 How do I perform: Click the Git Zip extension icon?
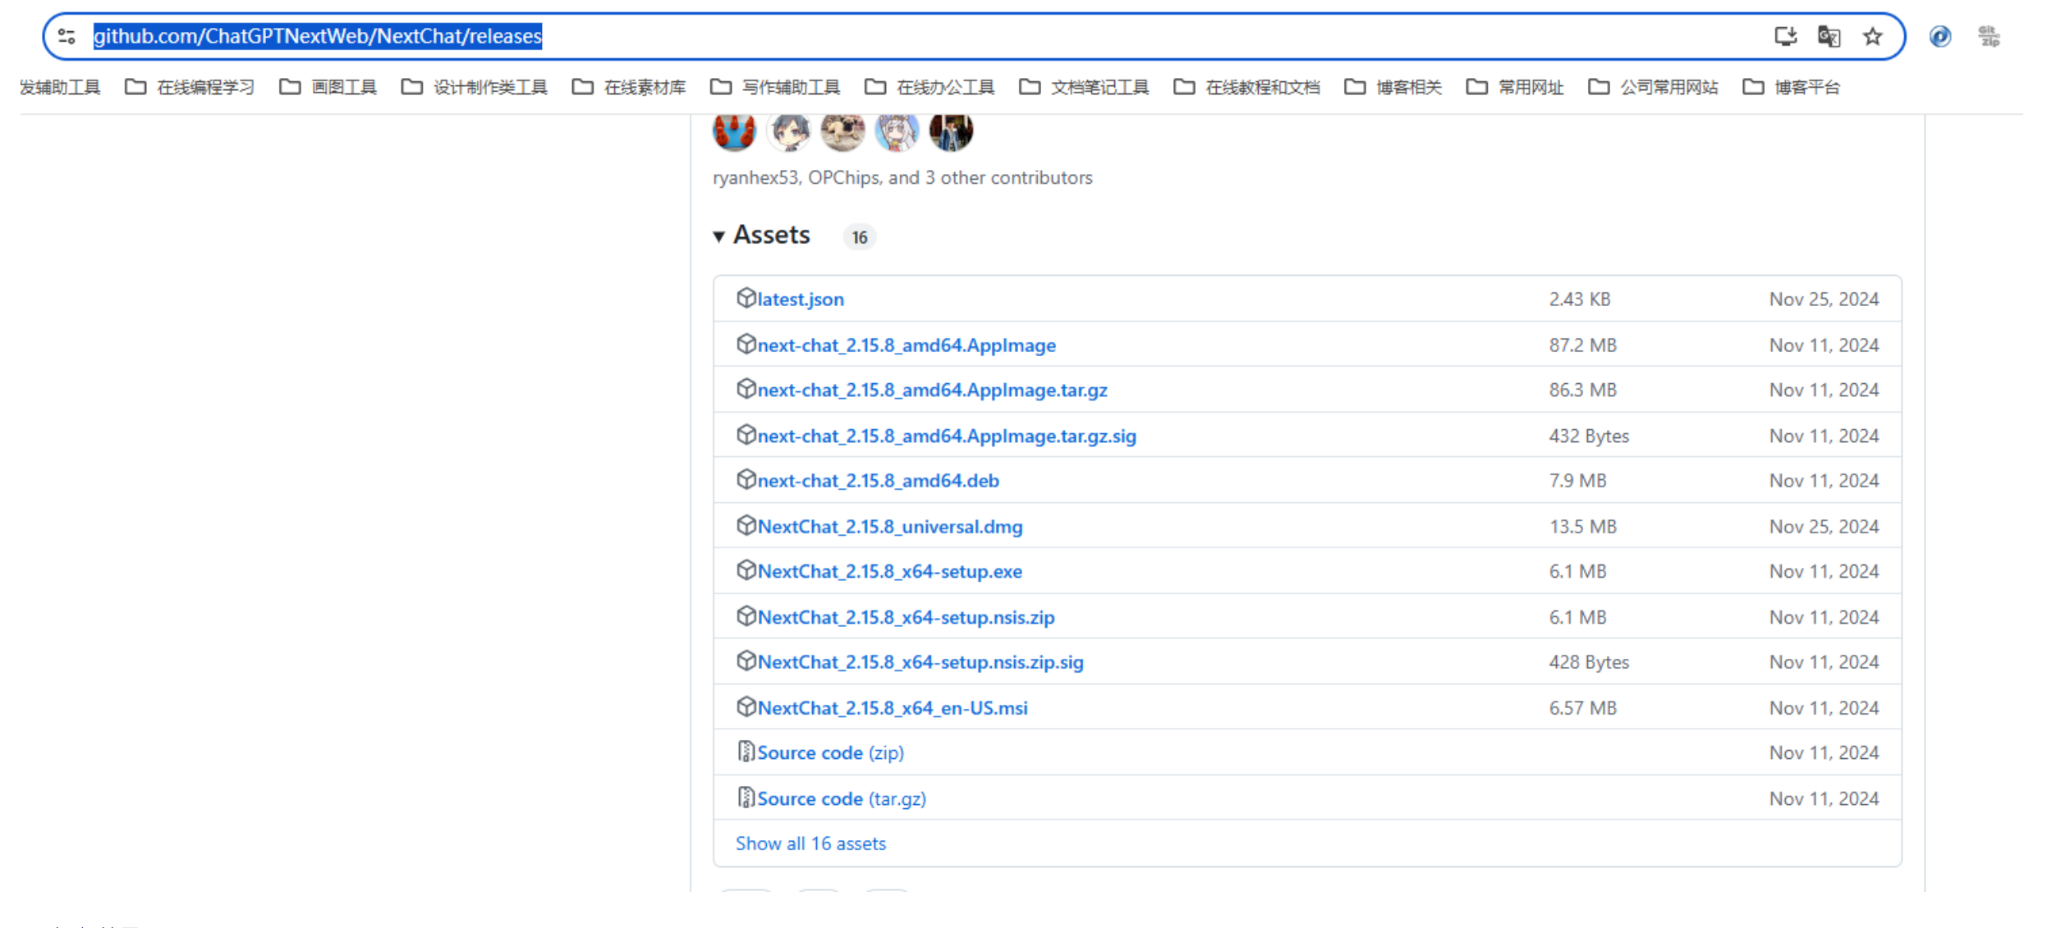pyautogui.click(x=1988, y=36)
